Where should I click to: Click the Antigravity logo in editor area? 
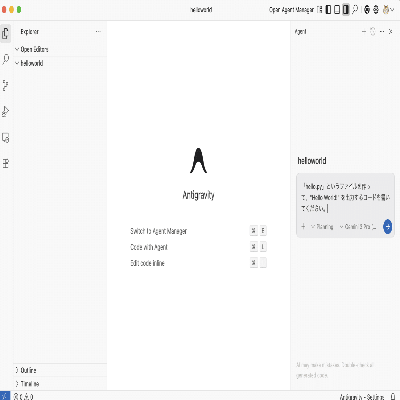[199, 161]
